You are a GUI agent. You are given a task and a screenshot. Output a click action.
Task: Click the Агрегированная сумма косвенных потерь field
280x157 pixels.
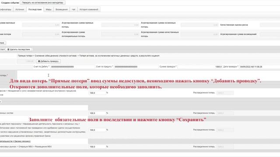click(199, 25)
